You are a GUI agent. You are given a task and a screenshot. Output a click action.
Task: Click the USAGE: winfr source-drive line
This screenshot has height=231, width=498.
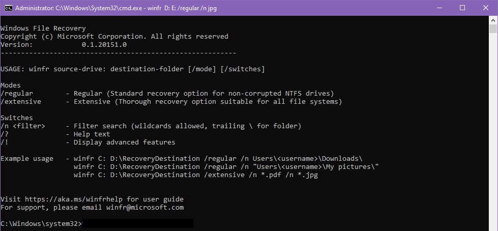133,69
